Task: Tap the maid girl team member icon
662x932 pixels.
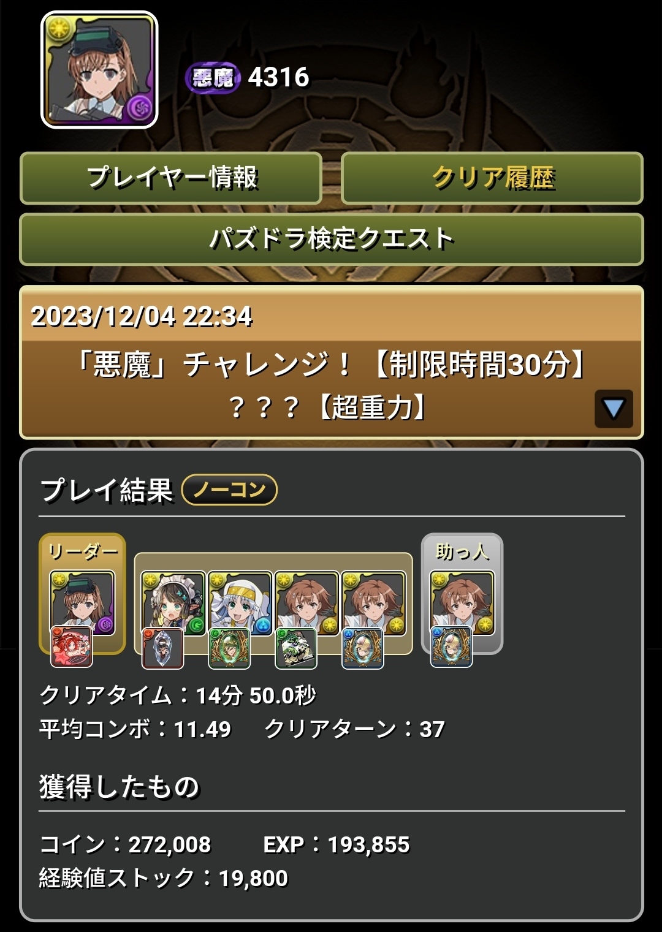Action: 173,603
